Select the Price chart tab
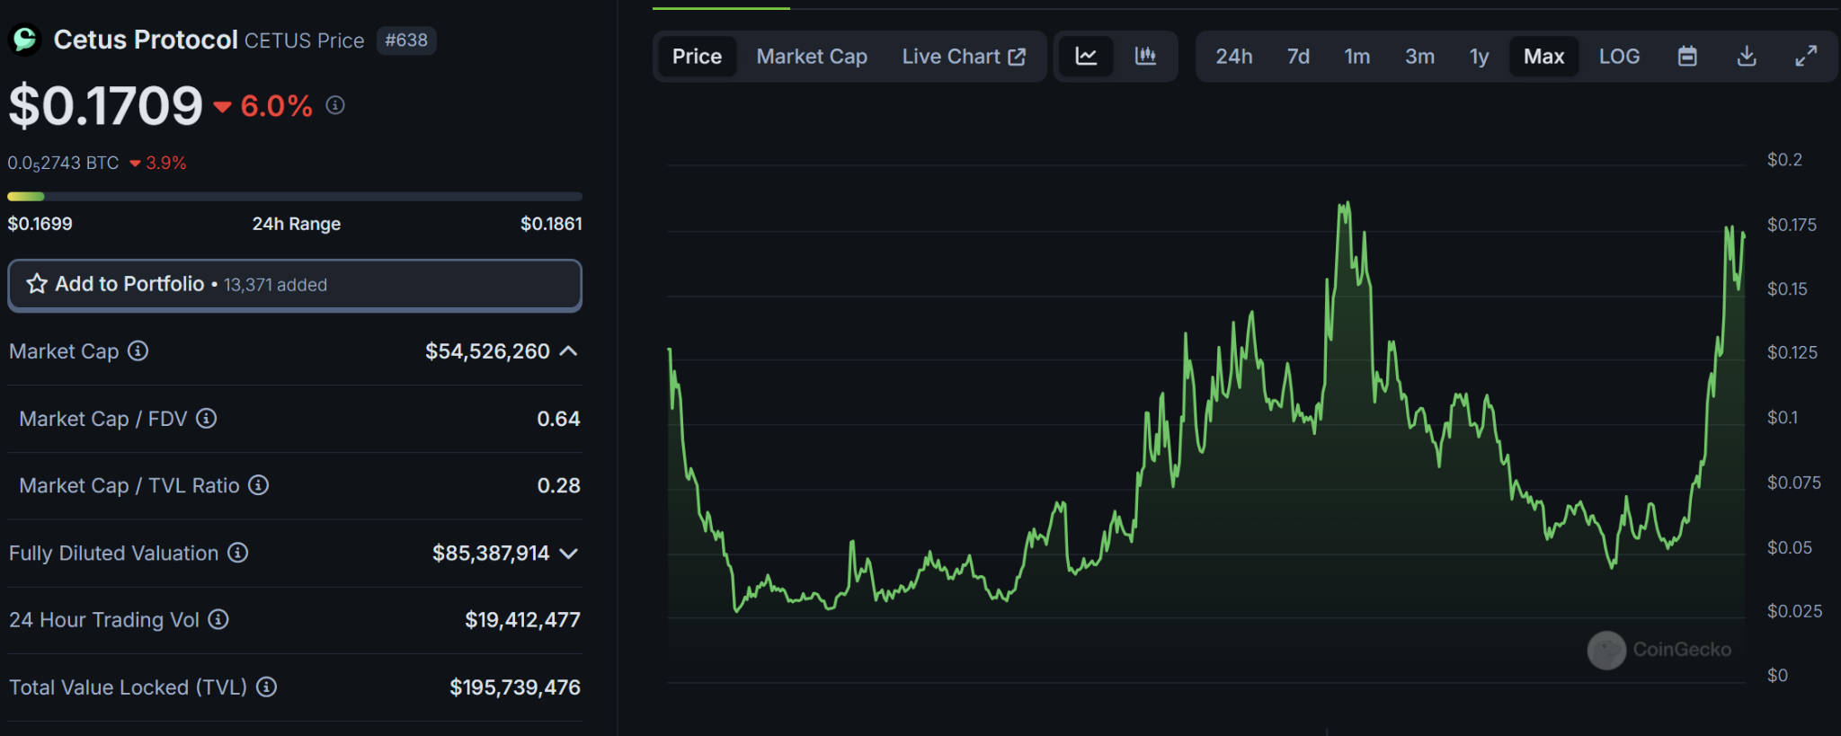The height and width of the screenshot is (736, 1841). coord(697,57)
